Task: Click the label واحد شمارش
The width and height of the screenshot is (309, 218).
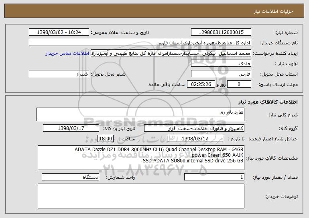Action: (121, 178)
